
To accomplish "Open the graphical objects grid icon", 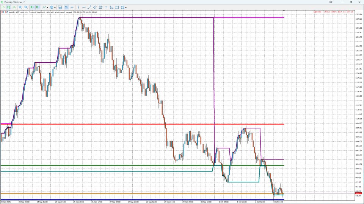I will 122,7.
